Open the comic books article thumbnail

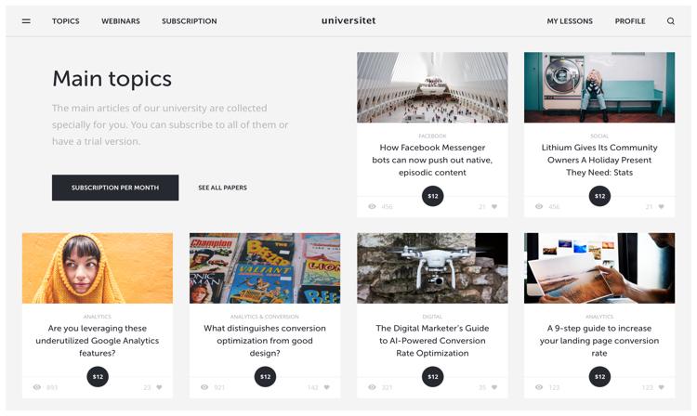tap(265, 268)
